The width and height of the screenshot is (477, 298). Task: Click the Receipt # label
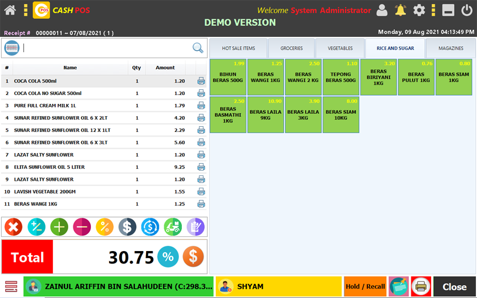pyautogui.click(x=17, y=33)
